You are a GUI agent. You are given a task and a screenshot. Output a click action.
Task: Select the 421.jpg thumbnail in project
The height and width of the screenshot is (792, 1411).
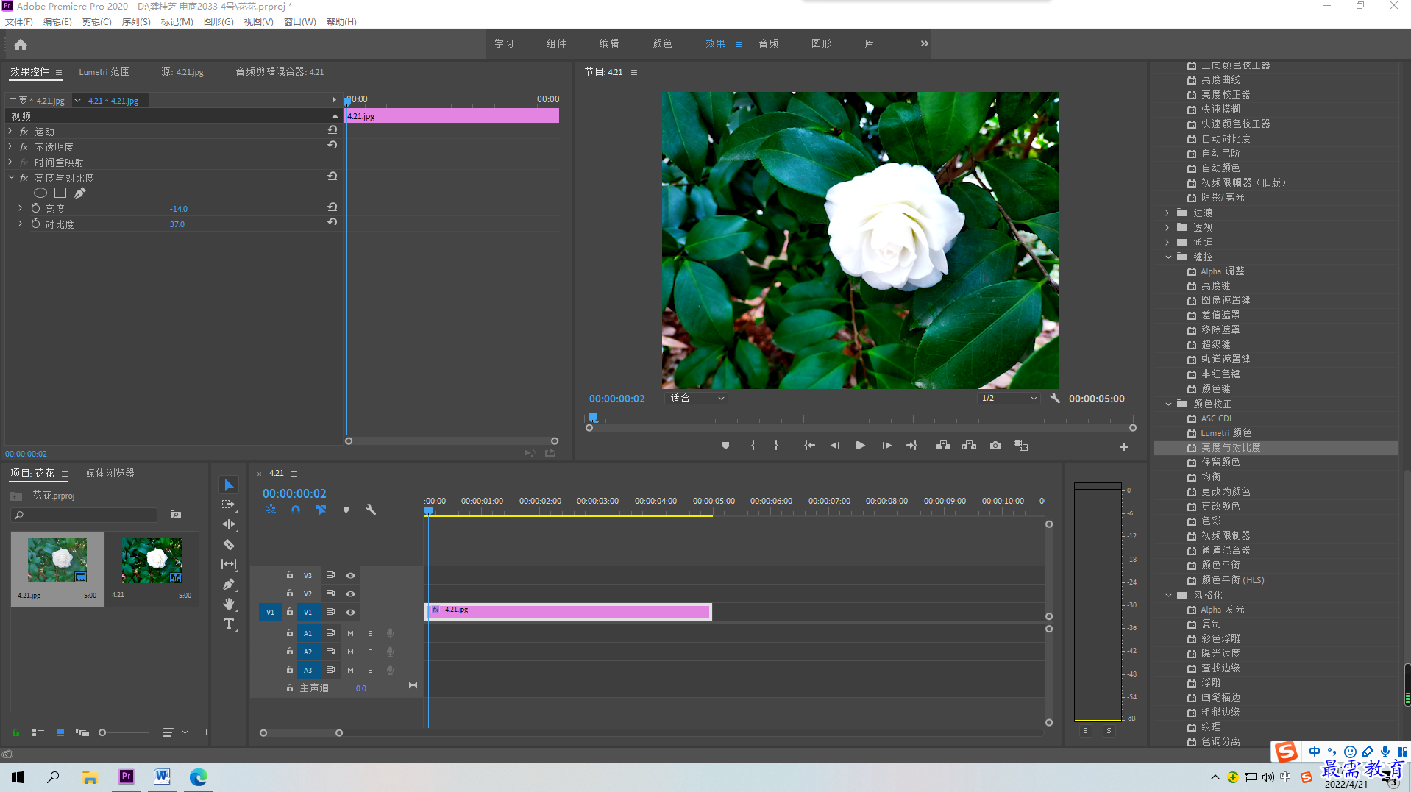(57, 560)
